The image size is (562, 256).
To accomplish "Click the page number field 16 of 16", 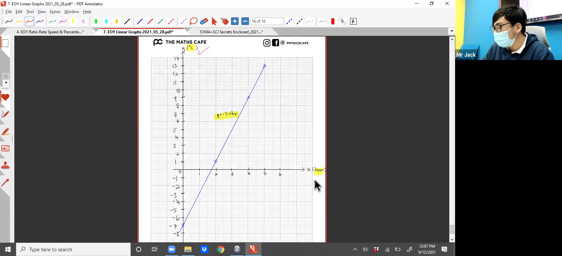I will [x=267, y=21].
